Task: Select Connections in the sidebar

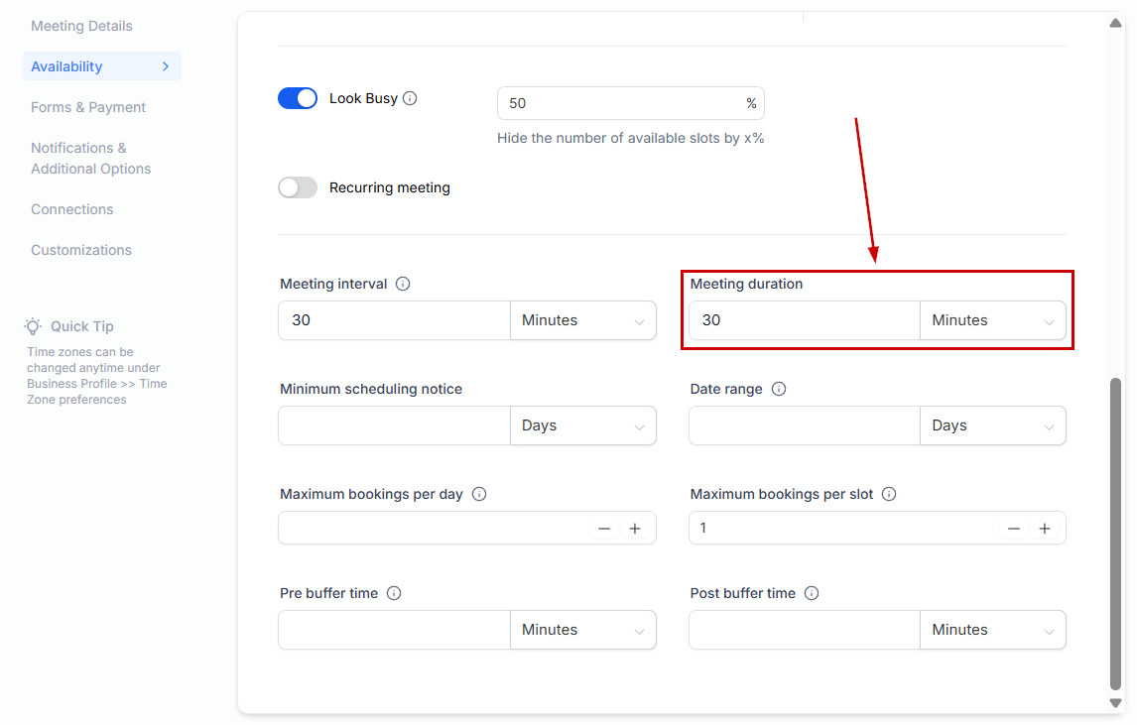Action: click(71, 209)
